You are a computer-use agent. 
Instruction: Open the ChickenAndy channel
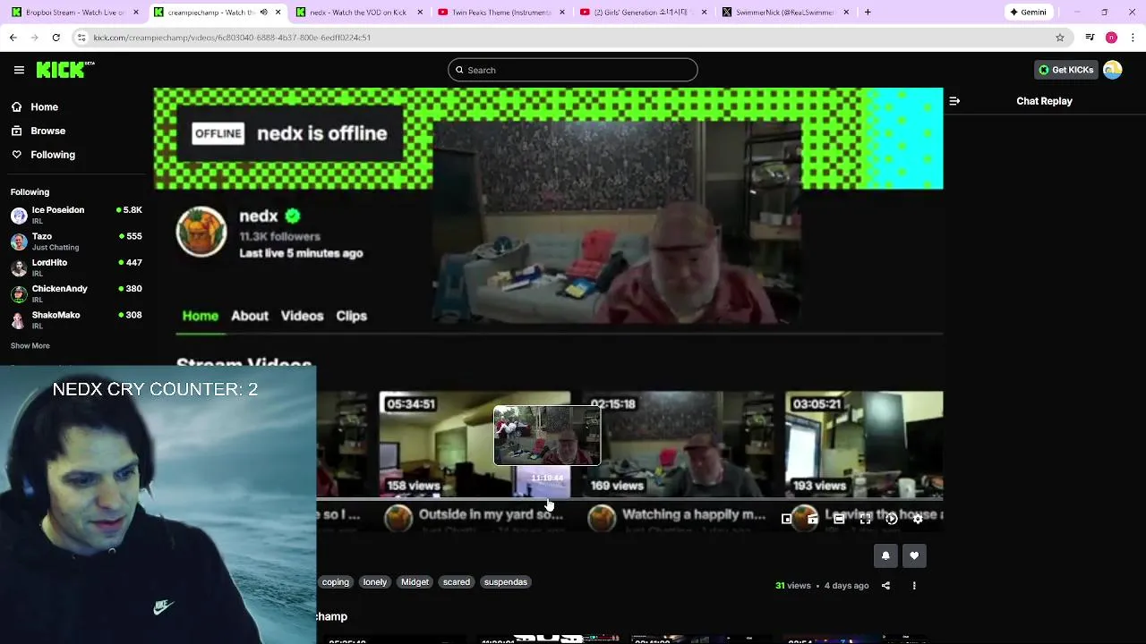[76, 293]
